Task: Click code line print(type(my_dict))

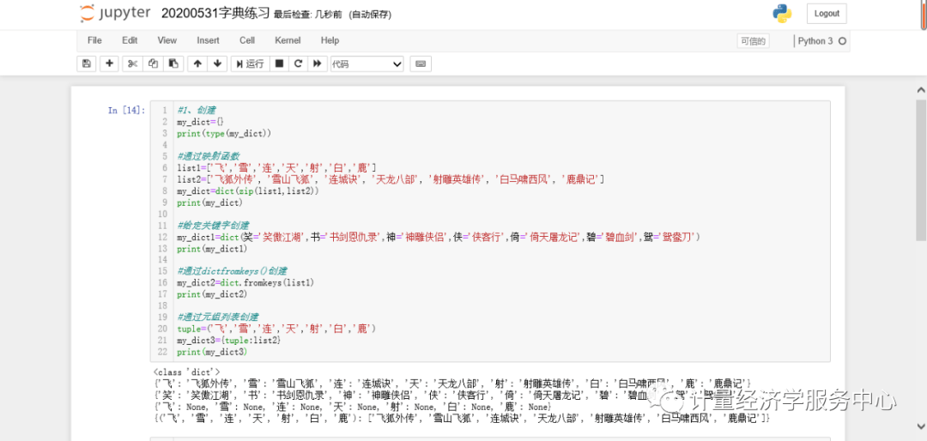Action: (223, 133)
